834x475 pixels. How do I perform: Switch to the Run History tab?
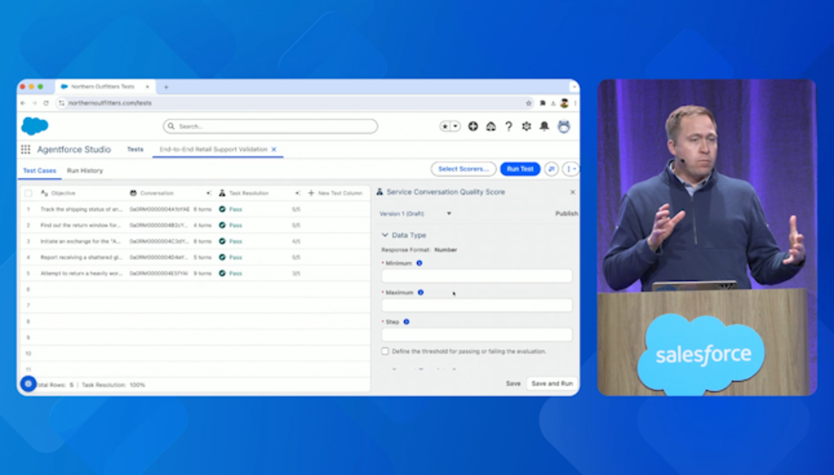(x=85, y=171)
